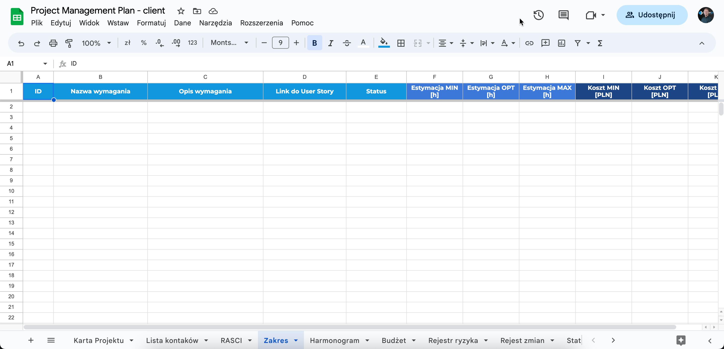Switch to the Harmonogram sheet tab
724x349 pixels.
334,340
